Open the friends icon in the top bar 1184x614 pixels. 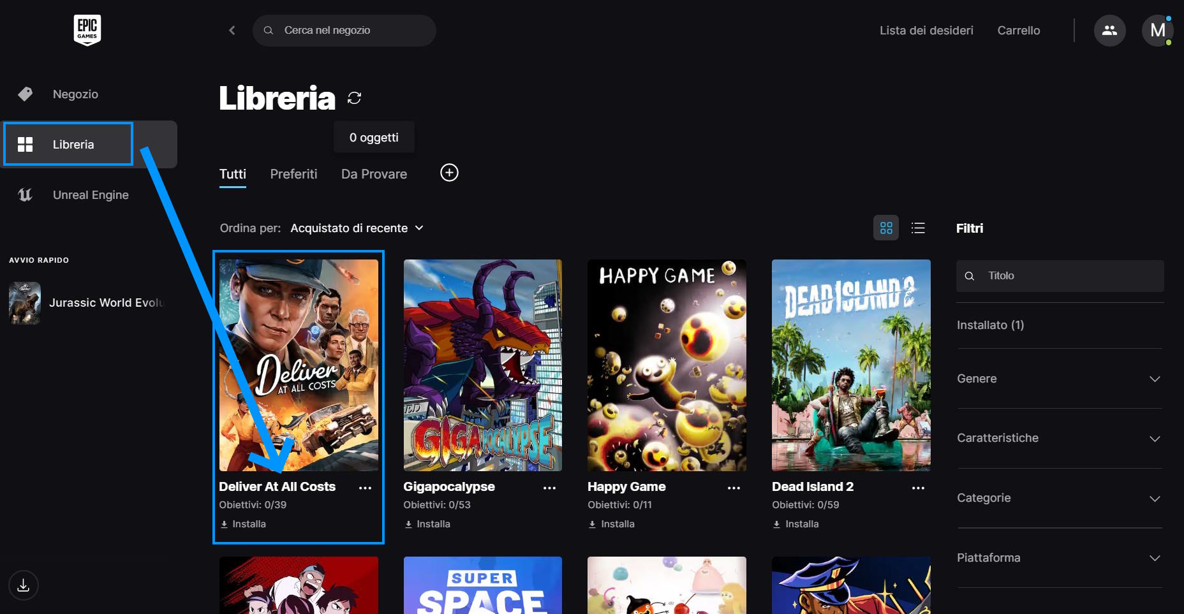click(x=1110, y=30)
